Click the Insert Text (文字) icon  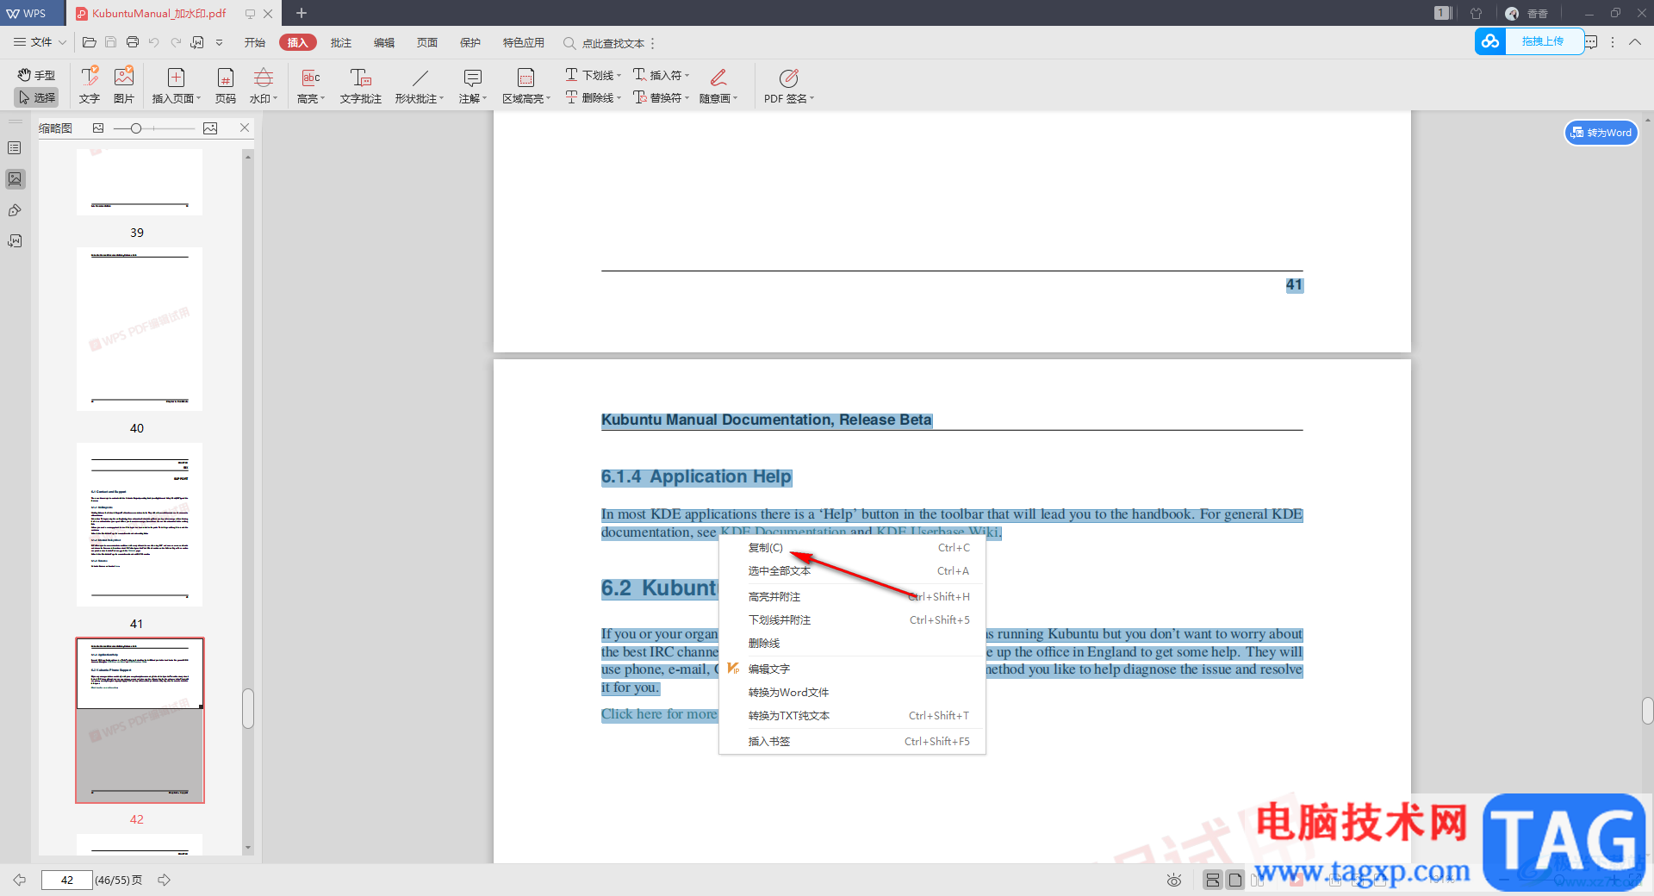90,85
